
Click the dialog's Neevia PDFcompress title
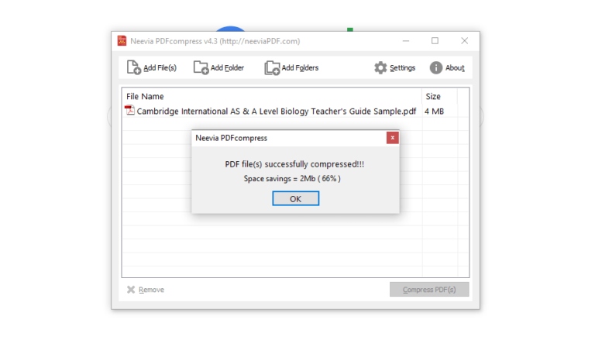pyautogui.click(x=231, y=138)
